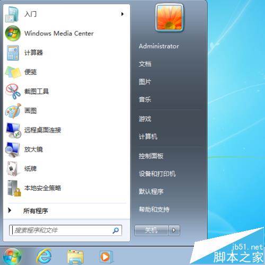Click the 远程桌面连接 text label
The width and height of the screenshot is (265, 265).
click(x=42, y=130)
